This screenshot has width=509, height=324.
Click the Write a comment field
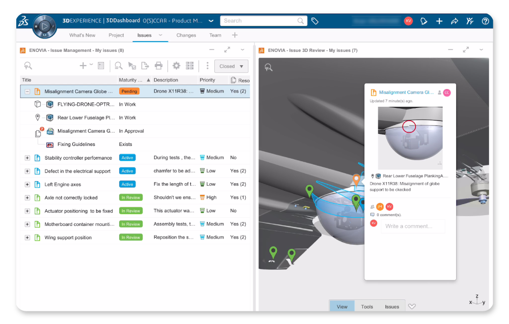[413, 226]
